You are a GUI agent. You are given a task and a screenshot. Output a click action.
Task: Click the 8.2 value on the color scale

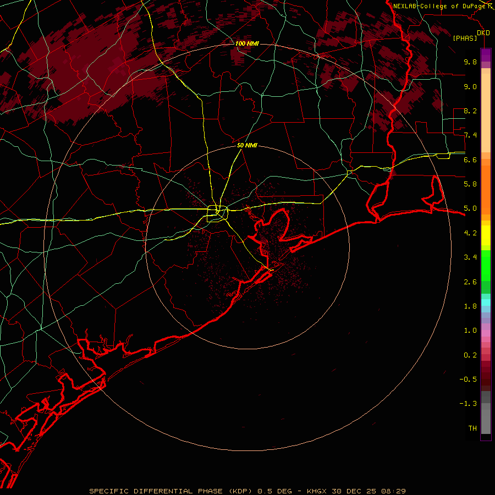point(470,111)
